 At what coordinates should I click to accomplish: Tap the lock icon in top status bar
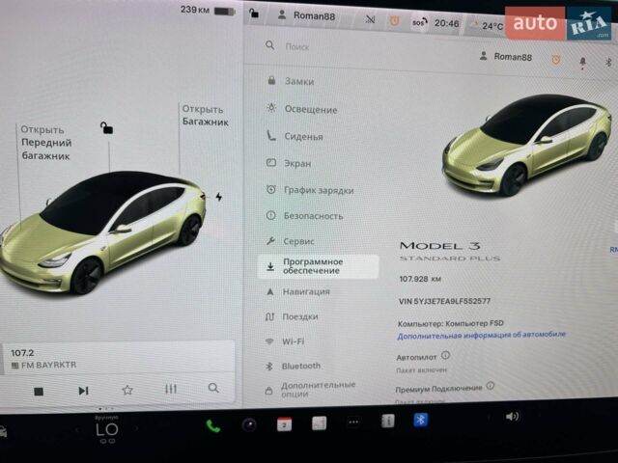[x=254, y=14]
